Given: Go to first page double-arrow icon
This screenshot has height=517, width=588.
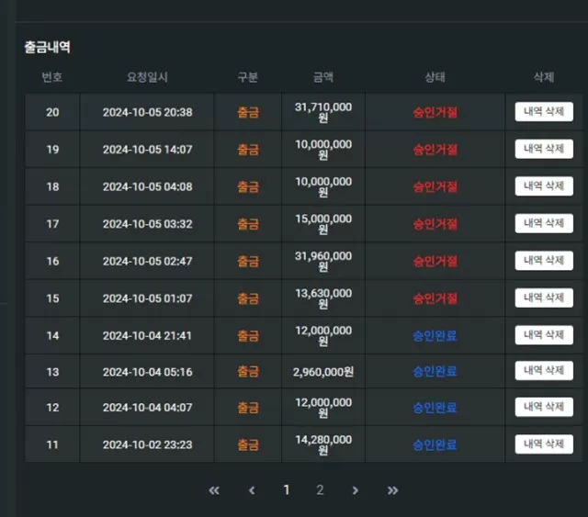Looking at the screenshot, I should click(214, 490).
